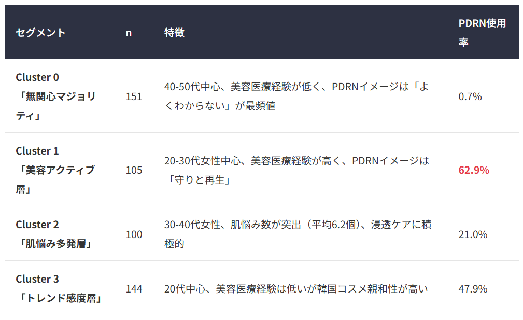Viewport: 523px width, 320px height.
Task: Select the PDRN使用率 column header
Action: click(482, 33)
